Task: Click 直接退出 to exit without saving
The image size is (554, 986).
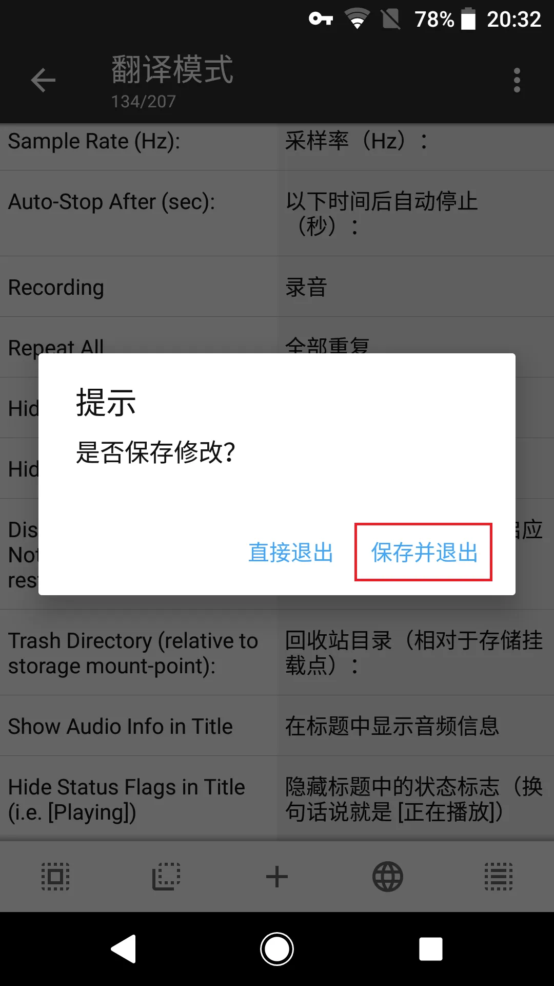Action: point(291,553)
